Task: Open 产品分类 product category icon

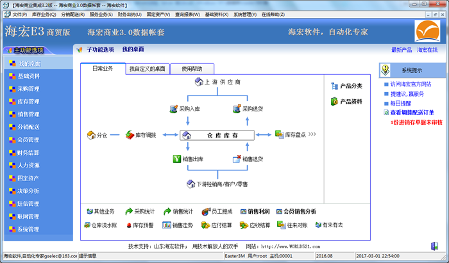Action: click(x=334, y=86)
